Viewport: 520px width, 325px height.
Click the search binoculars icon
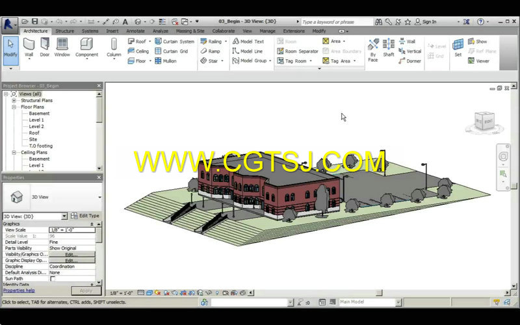point(378,22)
